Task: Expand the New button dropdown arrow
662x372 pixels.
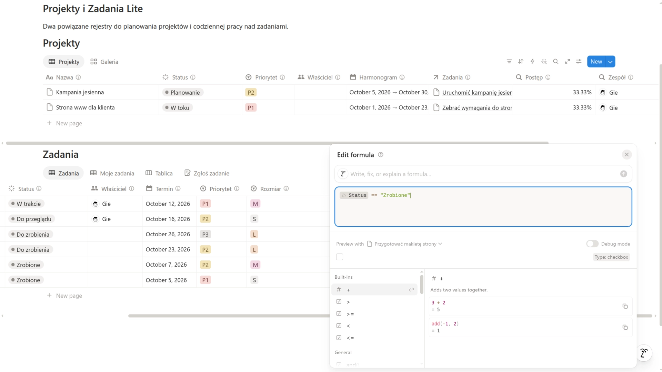Action: tap(610, 62)
